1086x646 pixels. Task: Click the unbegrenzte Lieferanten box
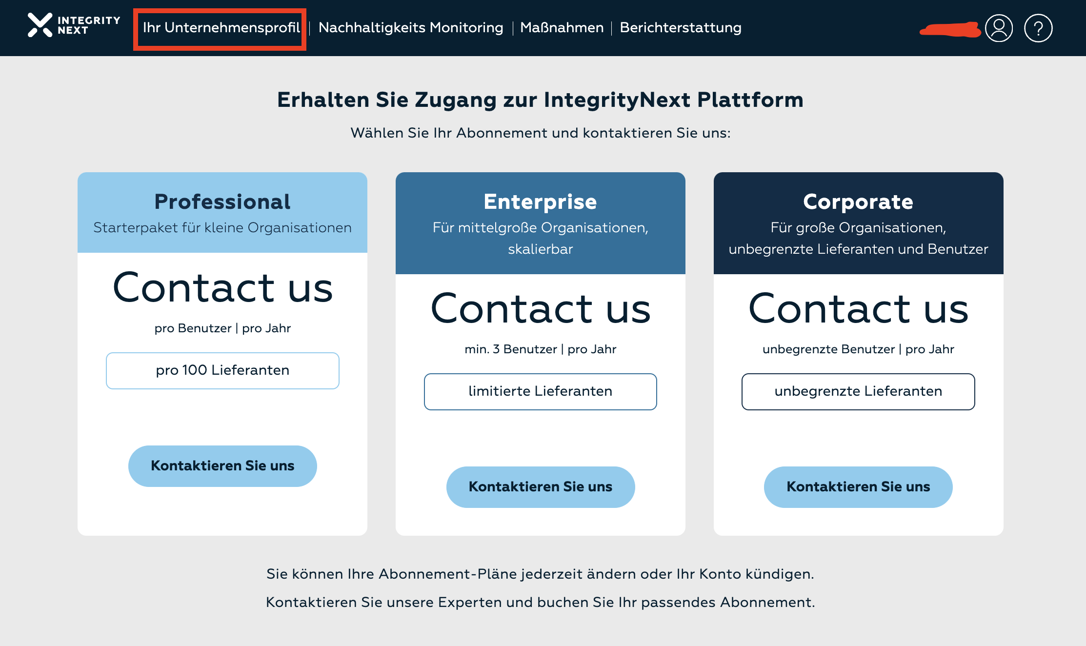coord(858,391)
